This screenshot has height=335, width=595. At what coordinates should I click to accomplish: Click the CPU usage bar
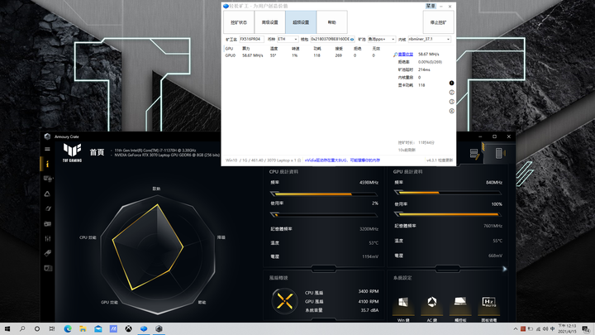[x=324, y=215]
